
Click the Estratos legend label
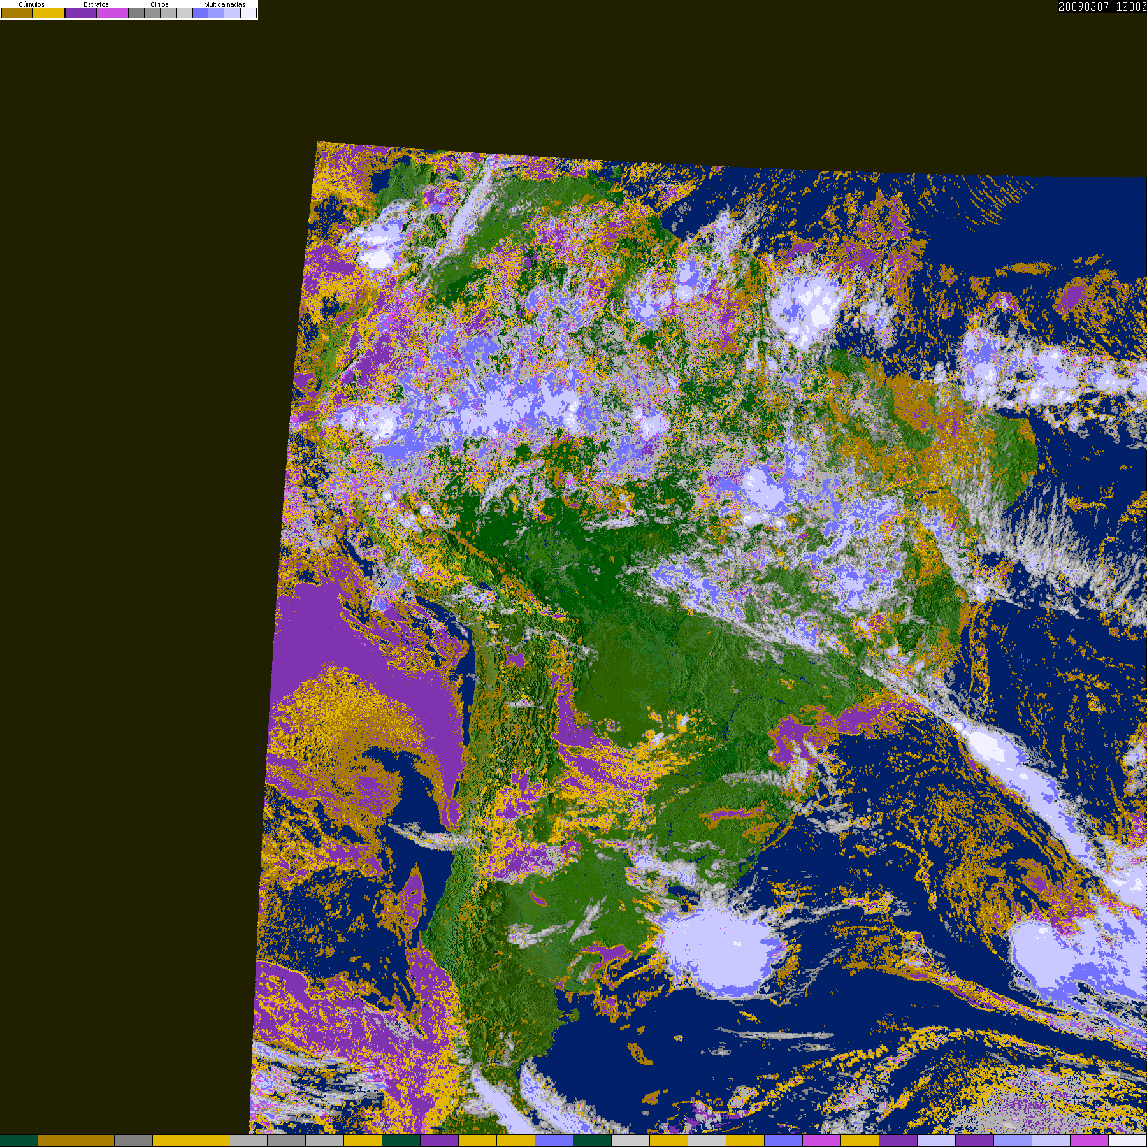(x=96, y=4)
